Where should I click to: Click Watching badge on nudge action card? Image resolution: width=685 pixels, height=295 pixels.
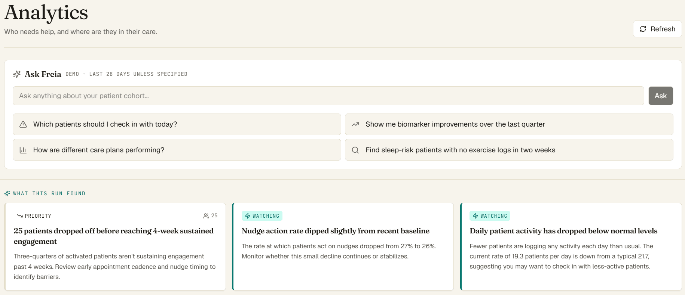[x=262, y=216]
